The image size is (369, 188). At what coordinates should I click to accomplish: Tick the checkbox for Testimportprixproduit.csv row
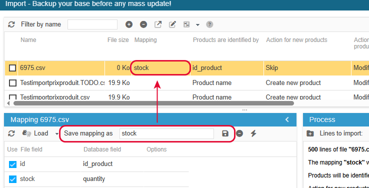pos(12,97)
